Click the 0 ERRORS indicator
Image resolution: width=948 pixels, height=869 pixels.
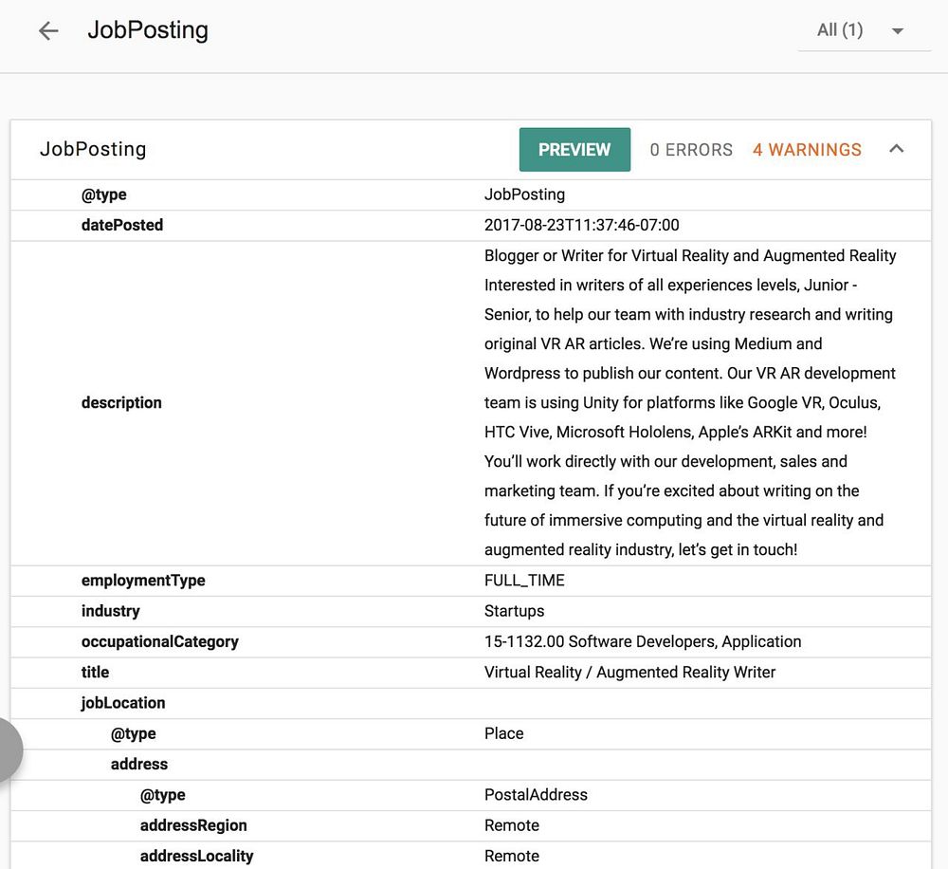pyautogui.click(x=691, y=150)
